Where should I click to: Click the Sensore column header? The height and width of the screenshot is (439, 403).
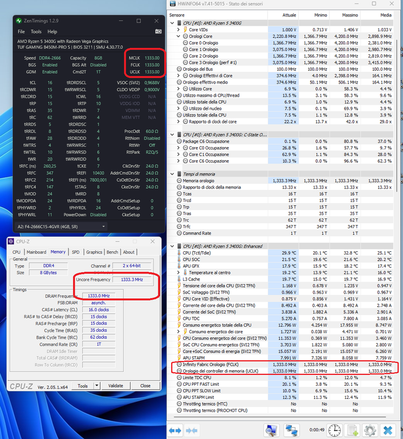(217, 15)
